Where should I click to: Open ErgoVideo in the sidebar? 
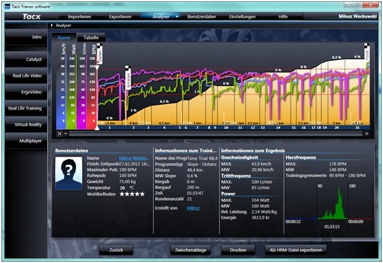click(26, 92)
